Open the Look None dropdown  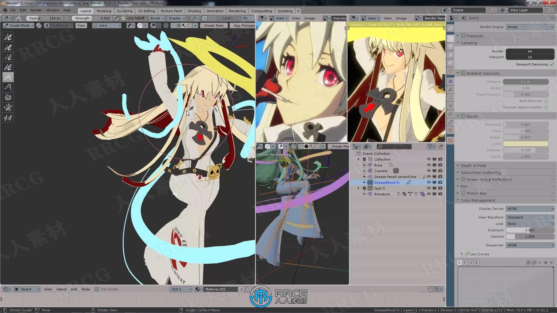point(530,224)
